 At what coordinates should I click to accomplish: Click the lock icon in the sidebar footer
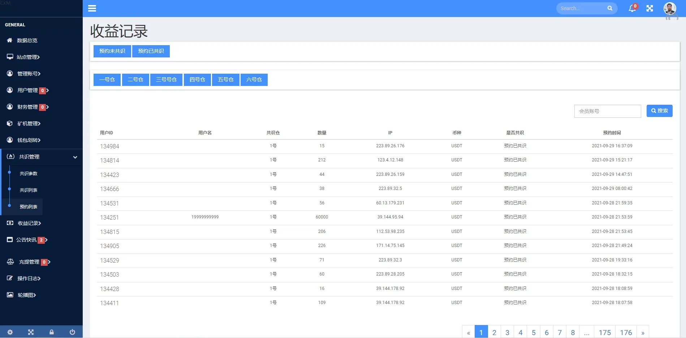pos(52,332)
